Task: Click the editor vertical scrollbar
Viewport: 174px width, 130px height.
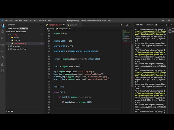Action: pyautogui.click(x=132, y=66)
